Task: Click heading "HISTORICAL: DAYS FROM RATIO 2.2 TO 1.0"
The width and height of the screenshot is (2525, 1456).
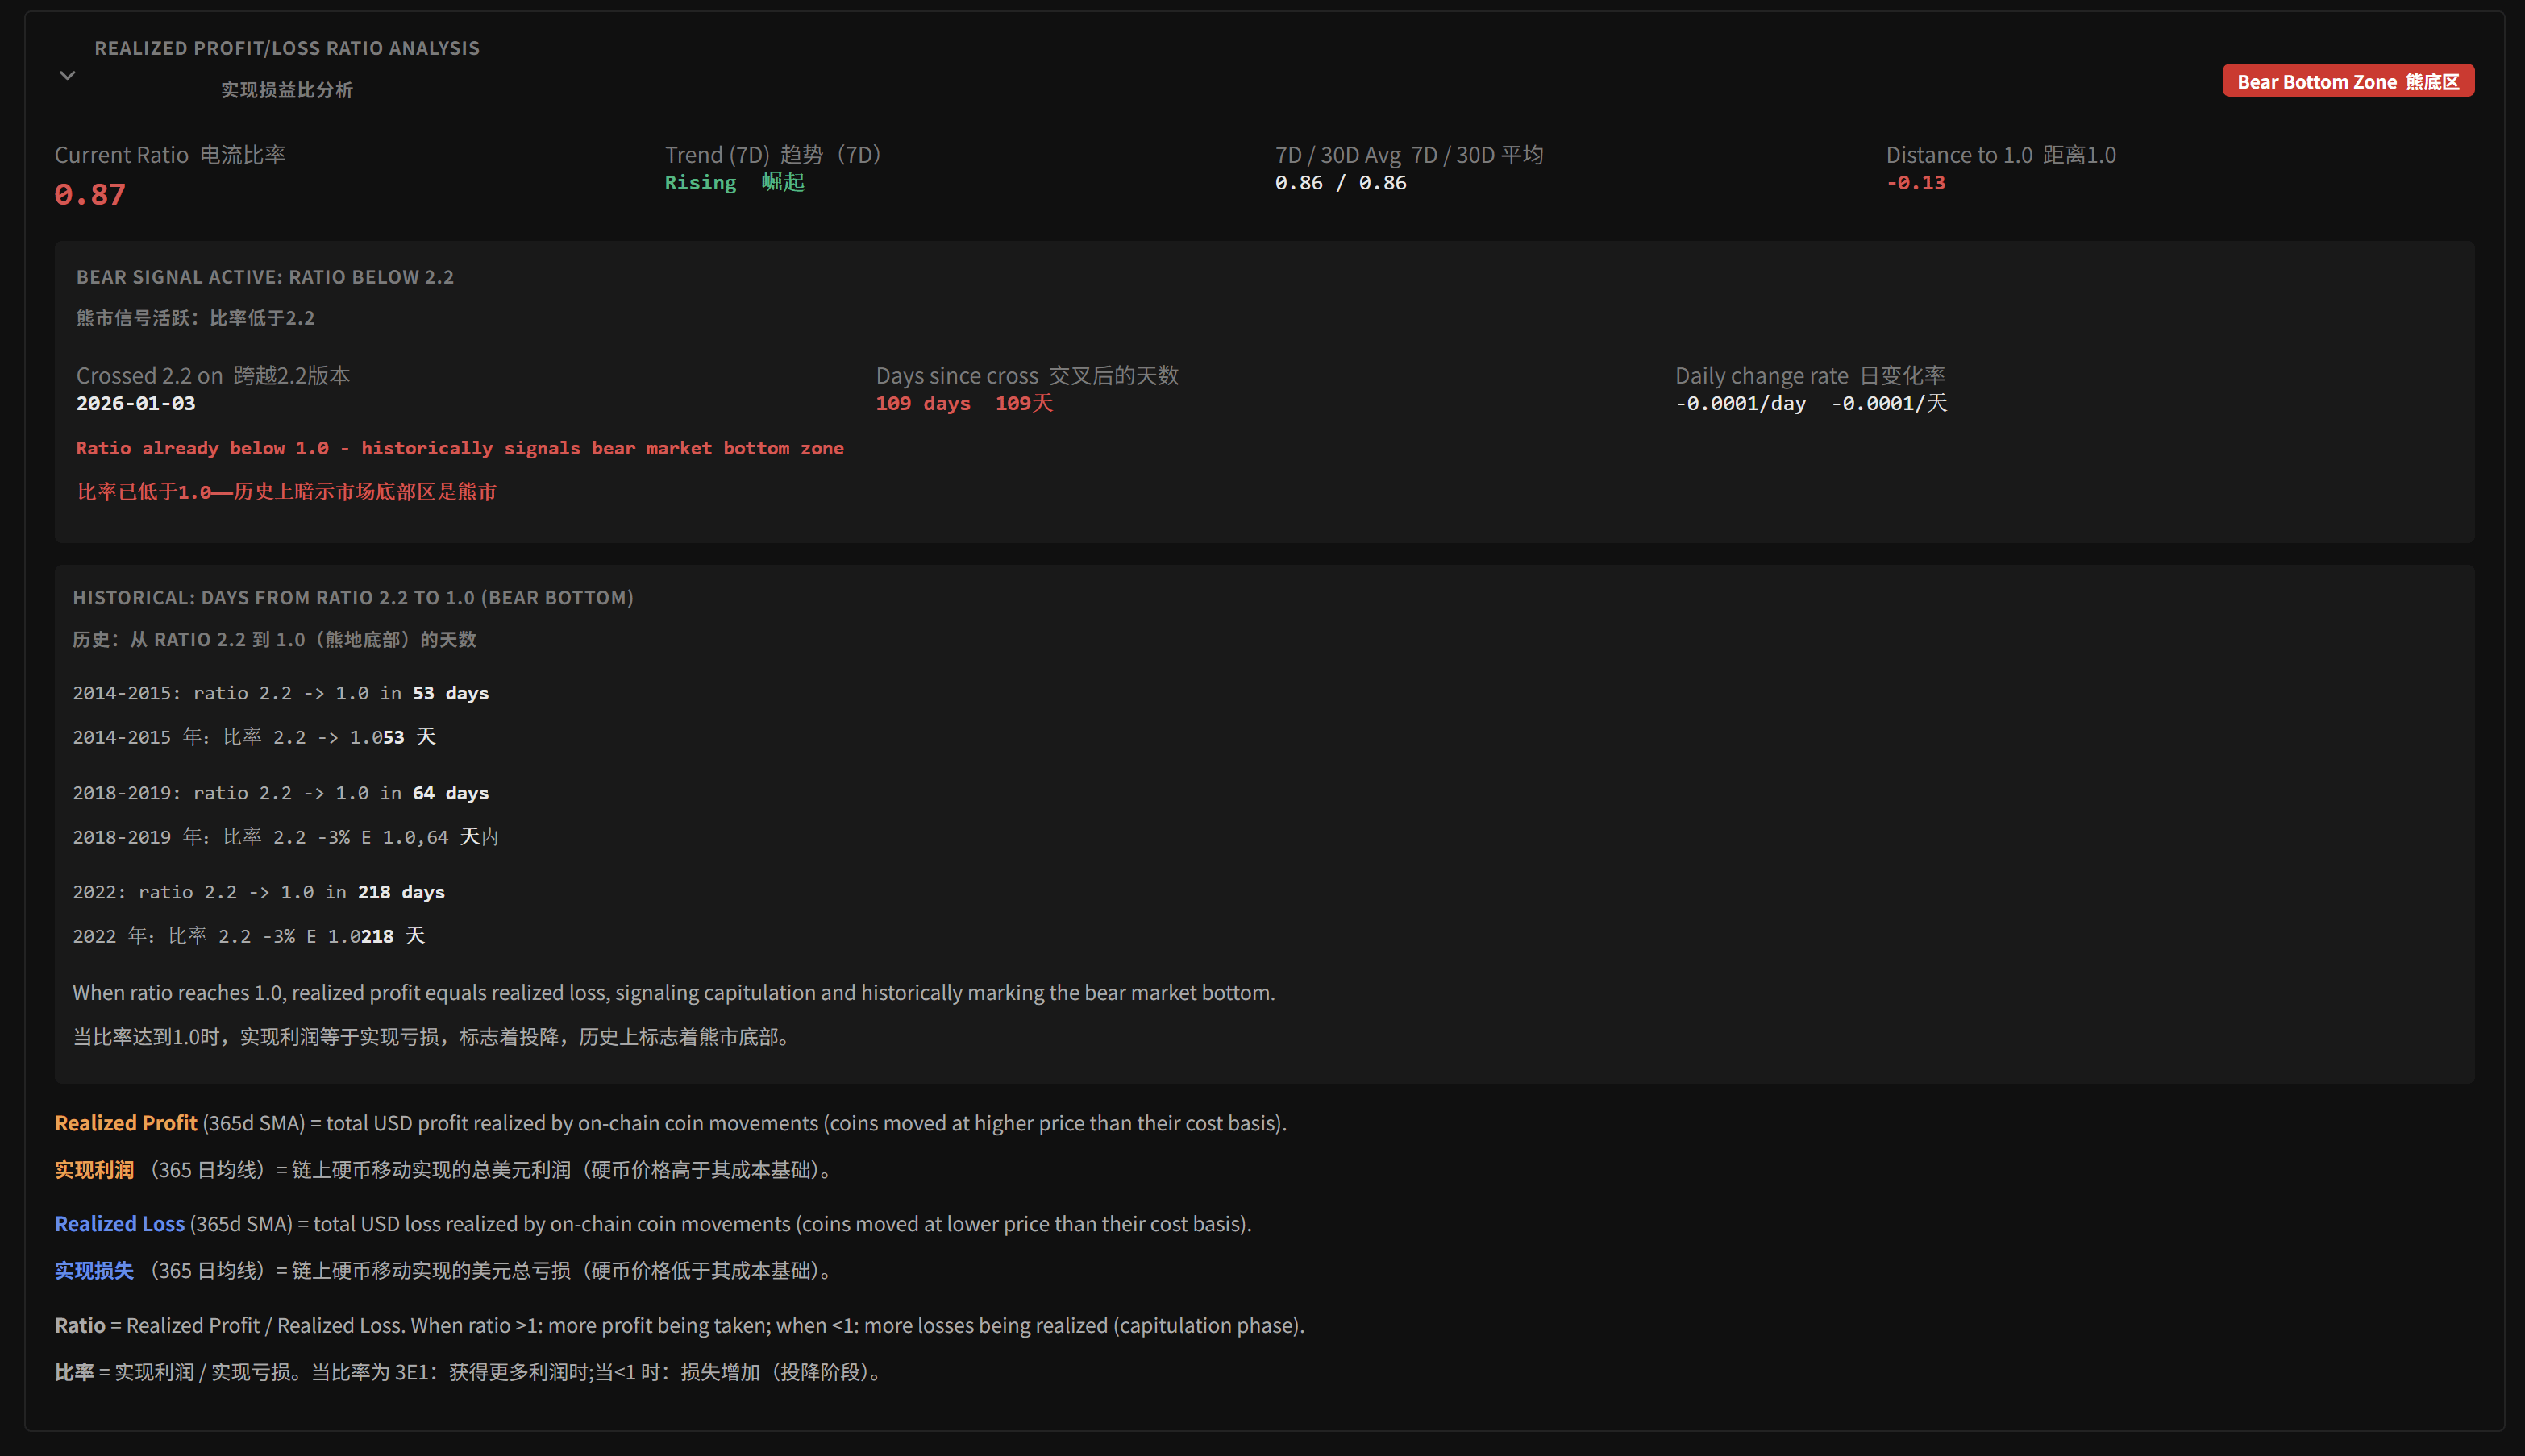Action: (353, 598)
